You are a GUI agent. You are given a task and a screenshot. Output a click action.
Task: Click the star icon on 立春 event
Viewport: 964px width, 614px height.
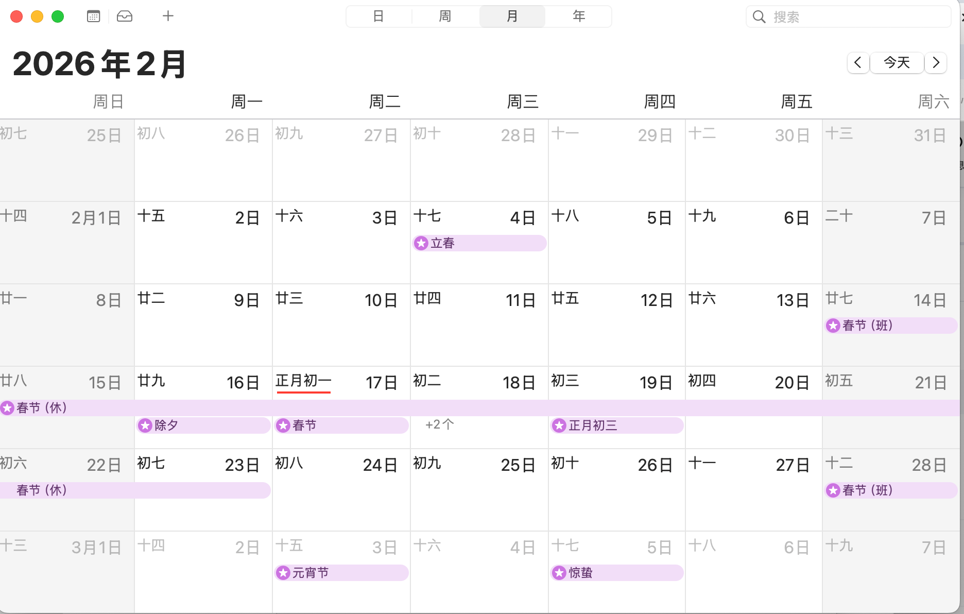click(421, 243)
